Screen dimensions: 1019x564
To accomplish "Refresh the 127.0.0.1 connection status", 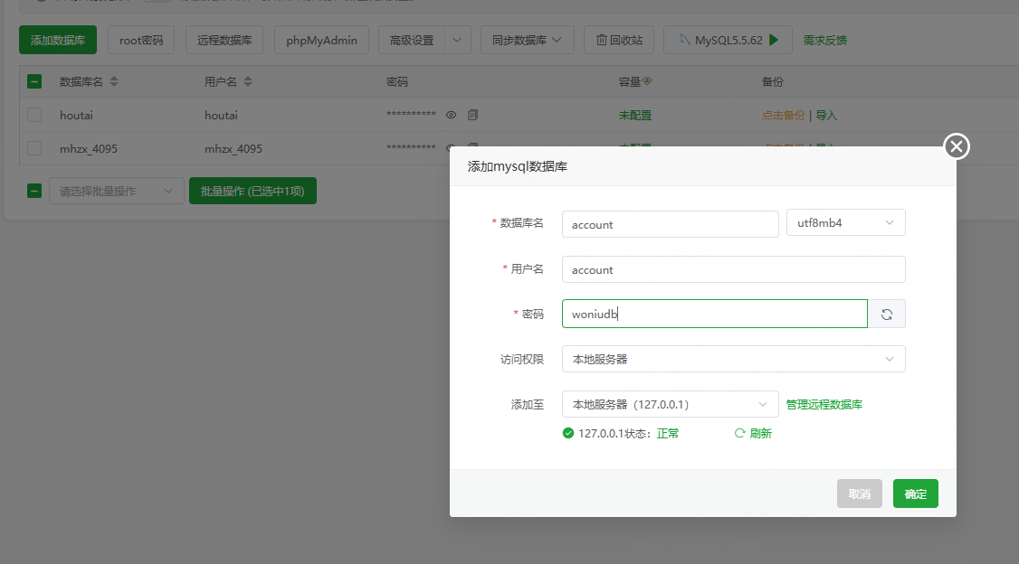I will [752, 433].
